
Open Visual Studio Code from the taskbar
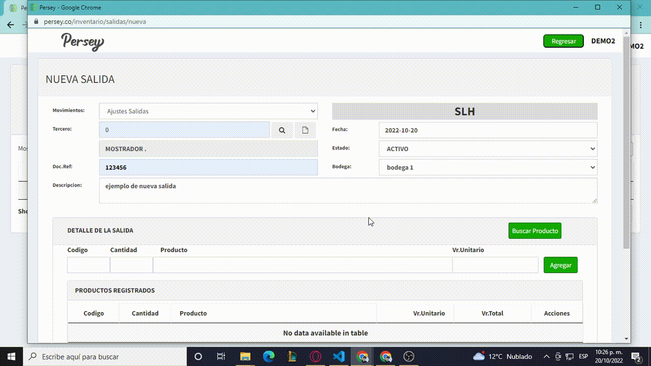pos(339,356)
